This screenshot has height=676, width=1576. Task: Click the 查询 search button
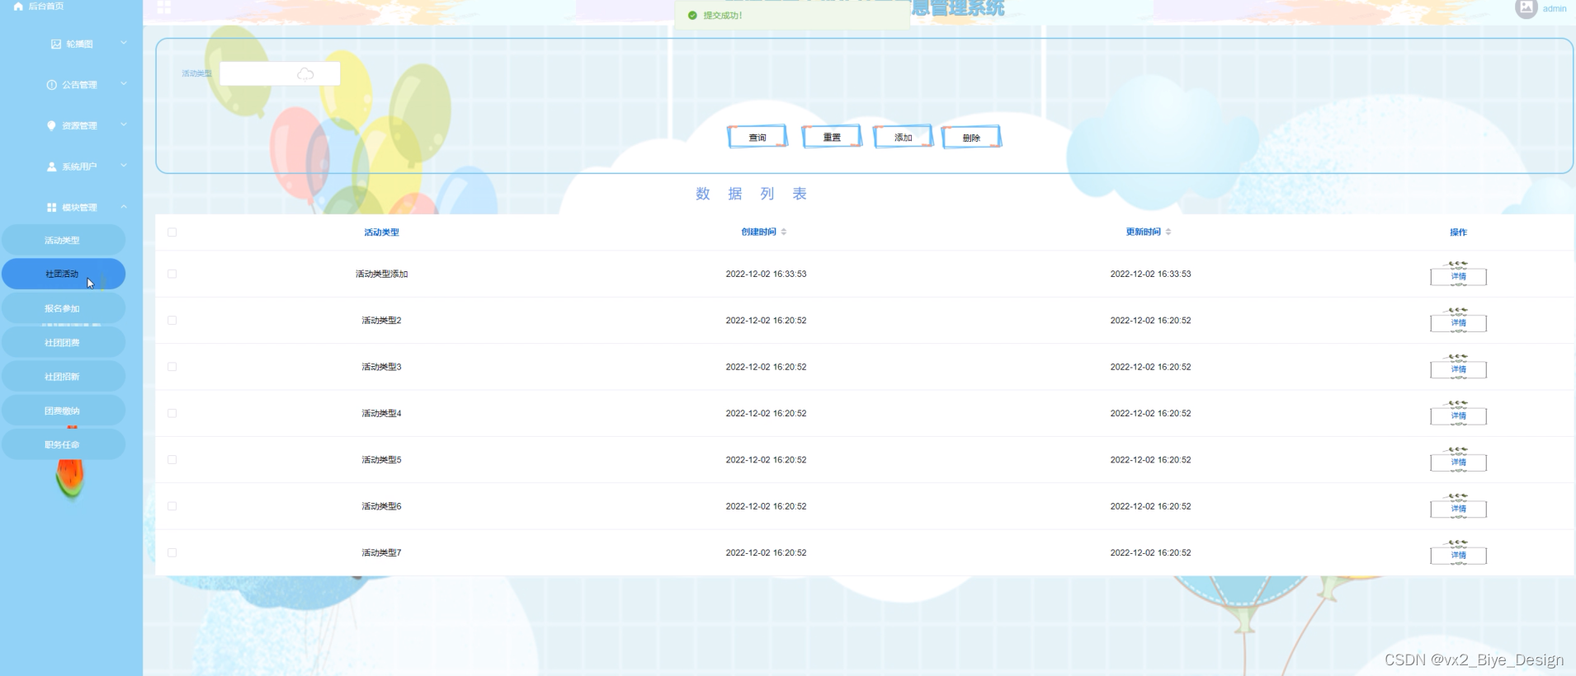757,137
